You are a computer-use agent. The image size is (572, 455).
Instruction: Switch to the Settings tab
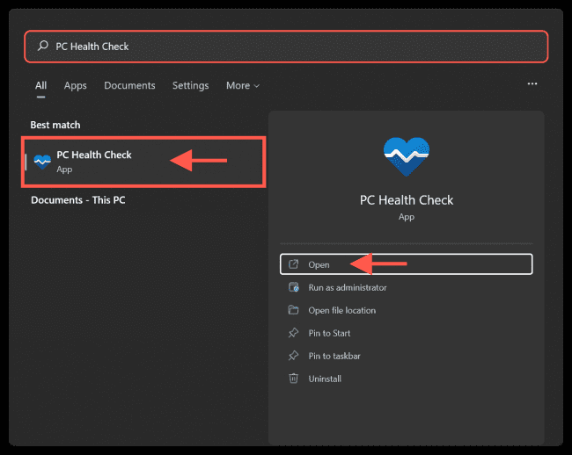coord(190,85)
